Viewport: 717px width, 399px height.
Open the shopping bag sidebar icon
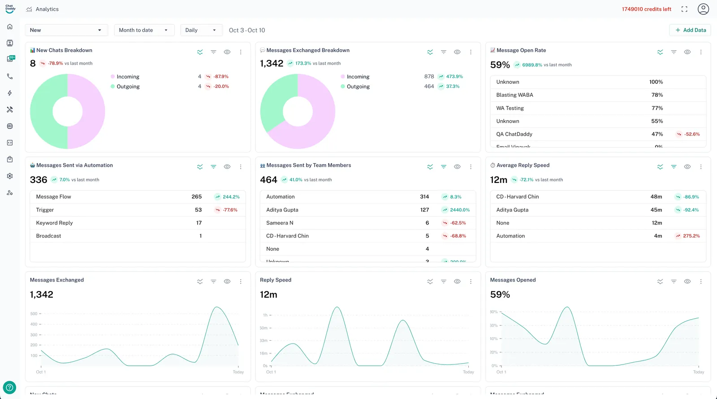tap(10, 159)
